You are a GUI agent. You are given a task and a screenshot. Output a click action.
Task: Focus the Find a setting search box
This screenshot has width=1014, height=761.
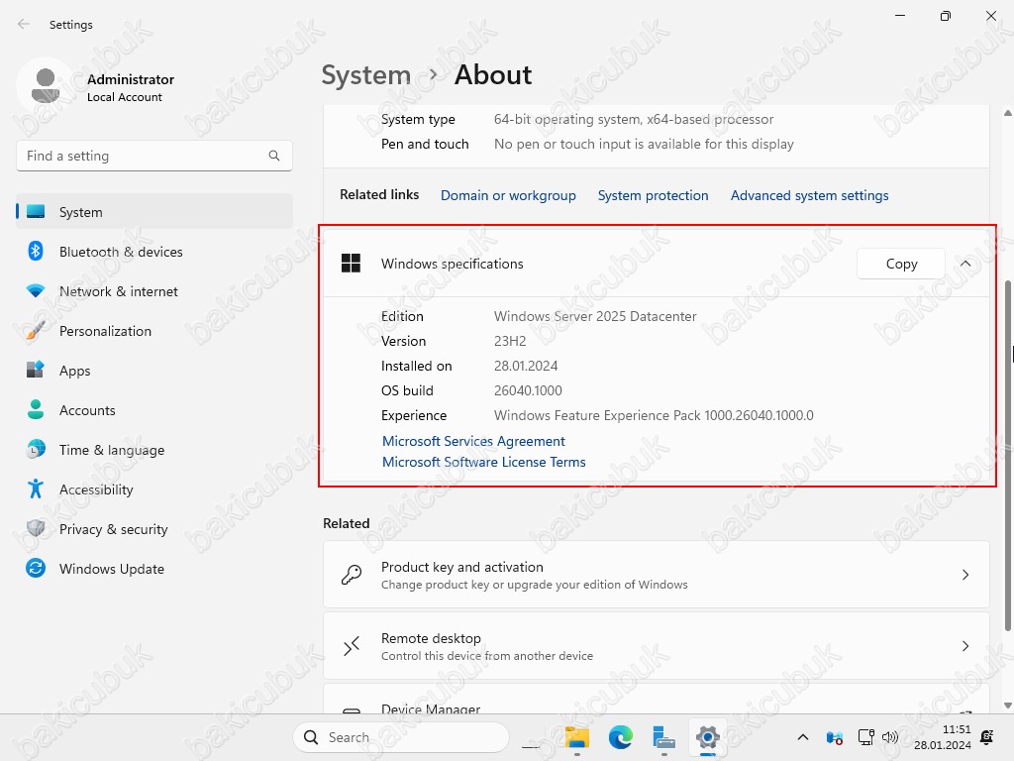click(154, 156)
